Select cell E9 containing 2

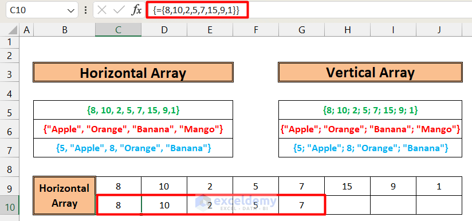point(210,187)
